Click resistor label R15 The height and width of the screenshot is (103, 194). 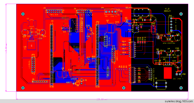[124, 45]
